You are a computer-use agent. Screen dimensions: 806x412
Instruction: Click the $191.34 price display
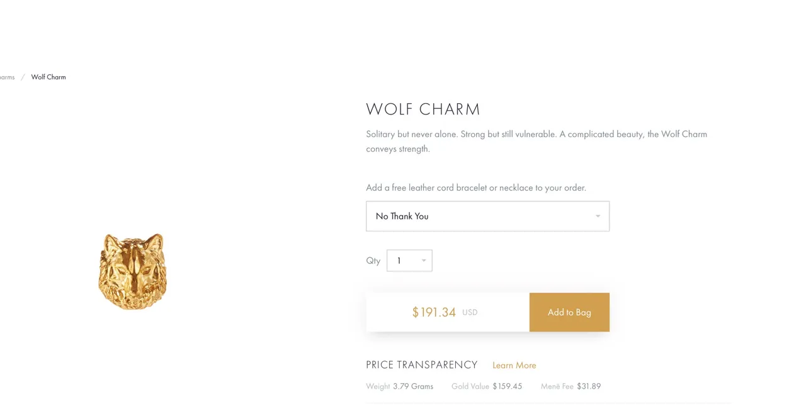[434, 312]
